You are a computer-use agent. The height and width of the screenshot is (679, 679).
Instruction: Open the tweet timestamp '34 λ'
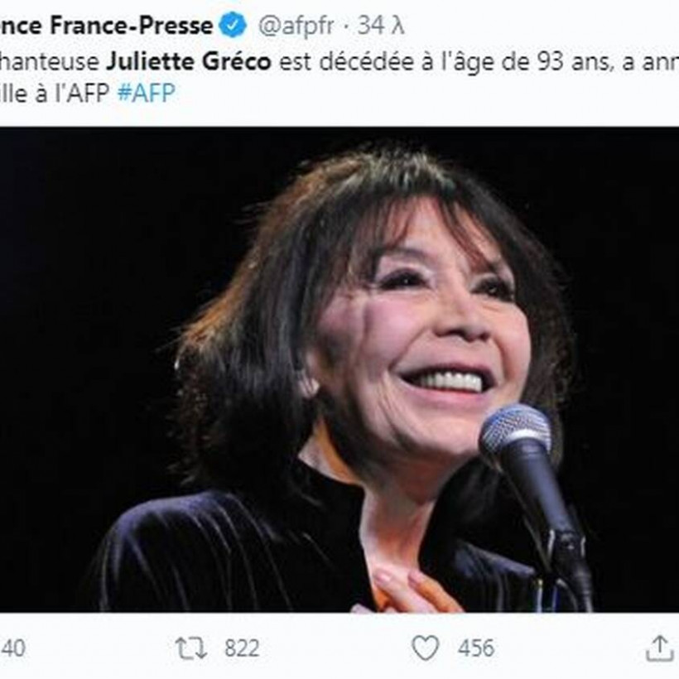pos(381,26)
